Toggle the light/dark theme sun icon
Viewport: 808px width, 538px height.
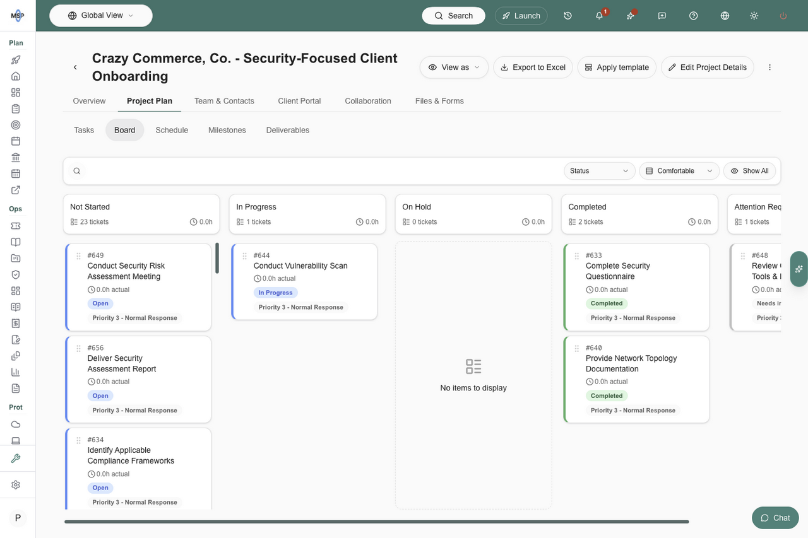754,16
